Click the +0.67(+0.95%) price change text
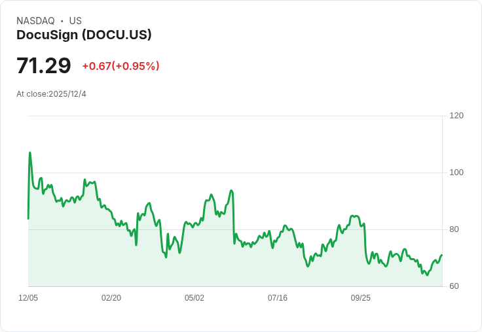This screenshot has height=332, width=482. tap(120, 66)
